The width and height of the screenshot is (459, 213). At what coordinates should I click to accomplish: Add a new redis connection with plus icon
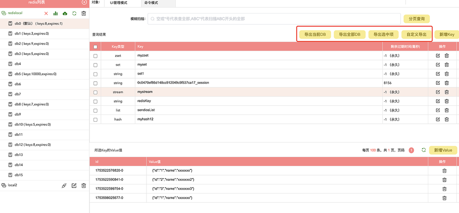point(84,2)
